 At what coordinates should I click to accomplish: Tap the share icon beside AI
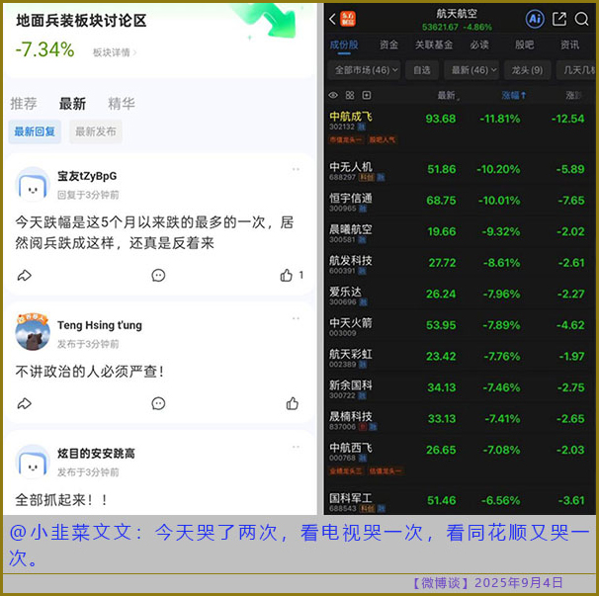[x=559, y=19]
